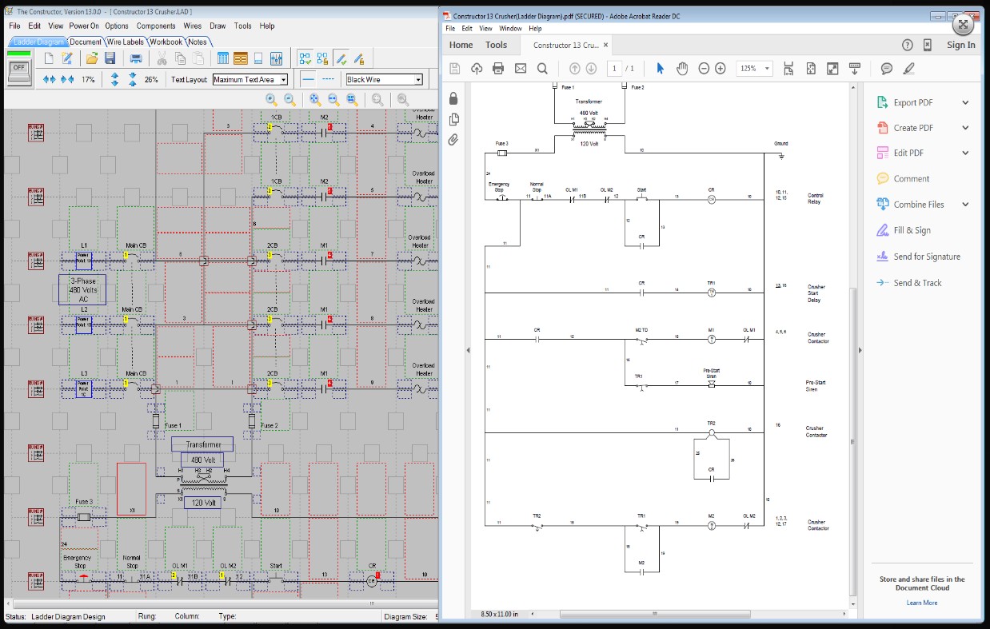Click the Acrobat zoom in plus button
Viewport: 990px width, 629px height.
[x=721, y=69]
